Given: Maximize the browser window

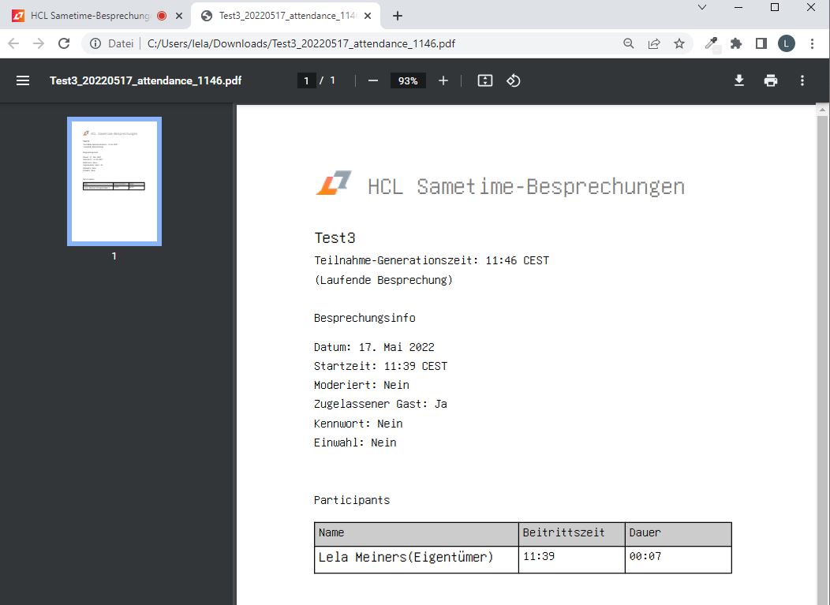Looking at the screenshot, I should click(x=775, y=7).
